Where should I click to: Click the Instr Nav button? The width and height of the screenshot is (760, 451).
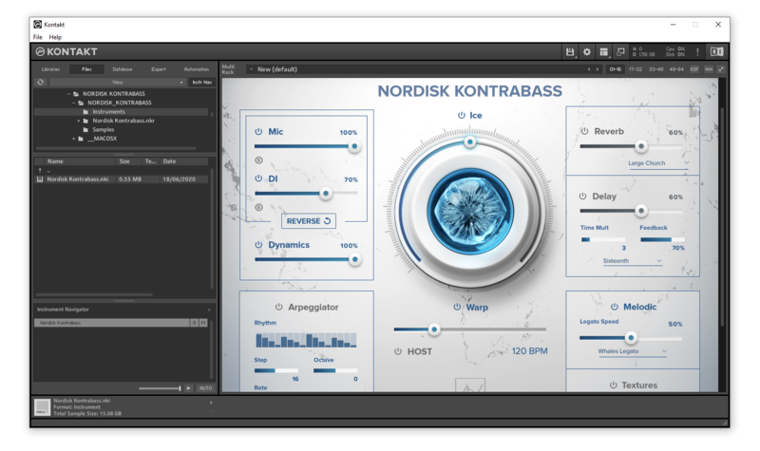point(202,83)
